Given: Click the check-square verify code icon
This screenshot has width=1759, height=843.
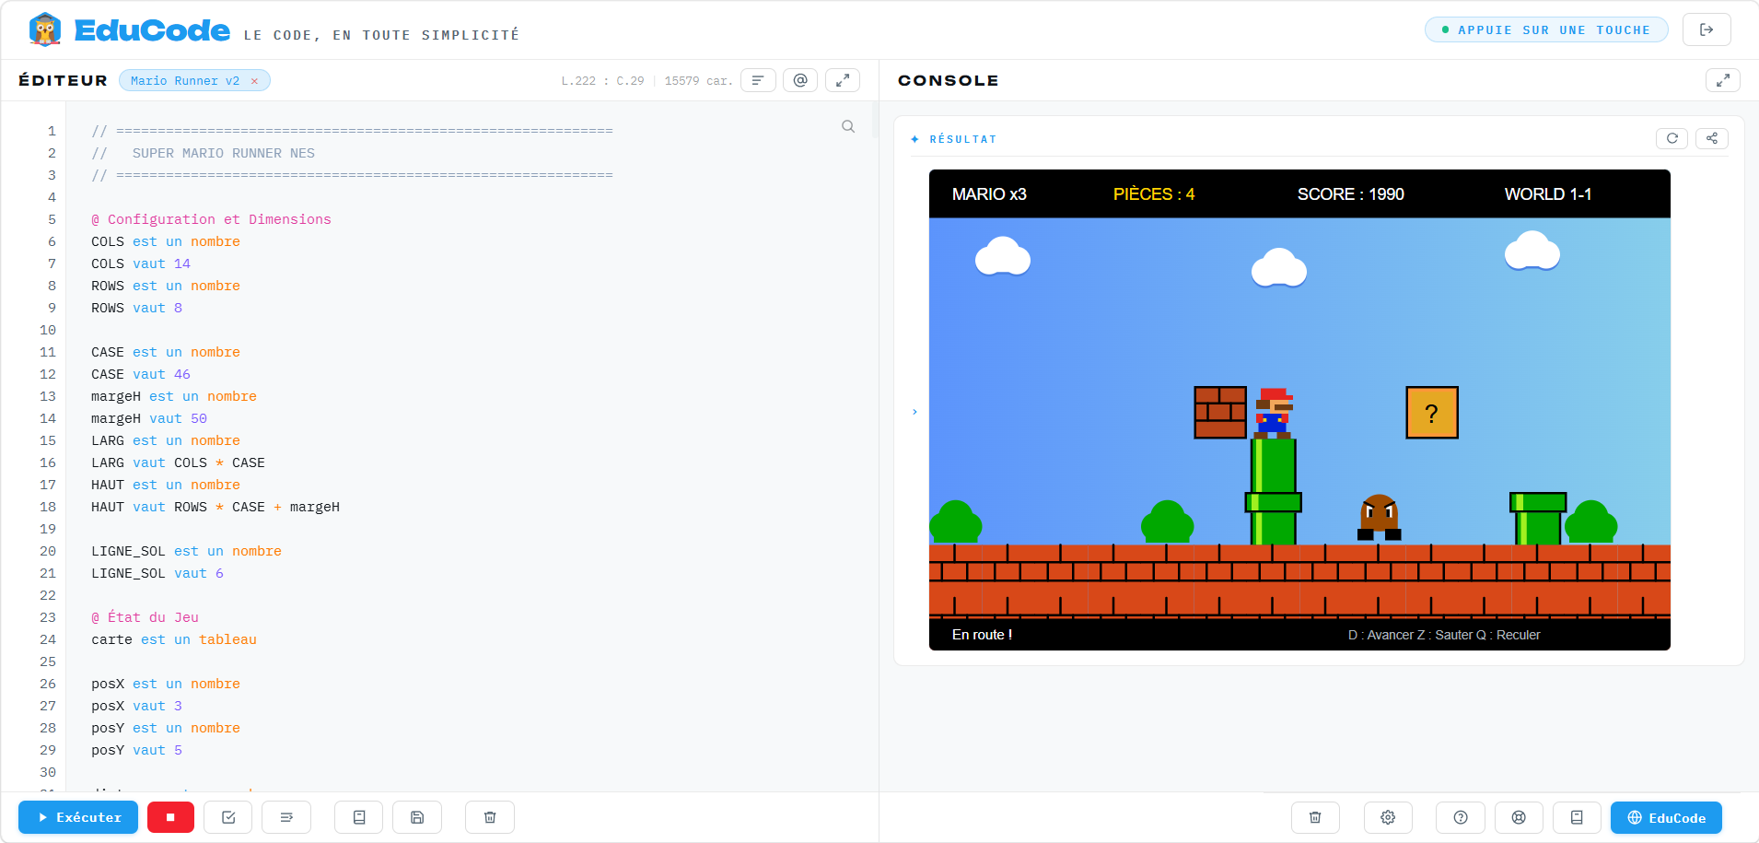Looking at the screenshot, I should (228, 817).
